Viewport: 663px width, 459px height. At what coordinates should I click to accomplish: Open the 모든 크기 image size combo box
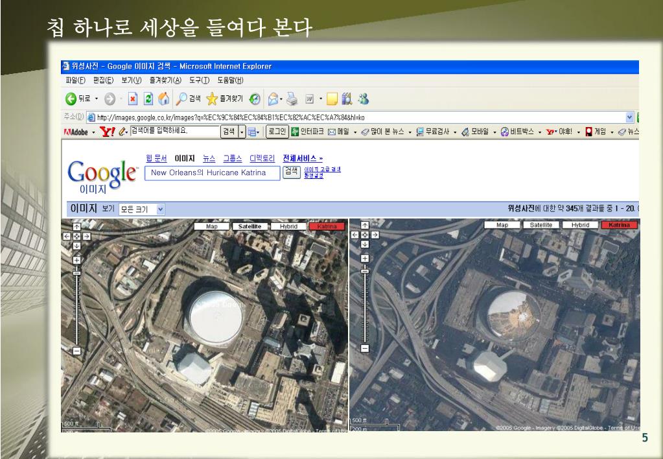click(142, 209)
